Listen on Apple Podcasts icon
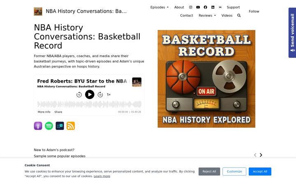296x185 pixels. [38, 126]
